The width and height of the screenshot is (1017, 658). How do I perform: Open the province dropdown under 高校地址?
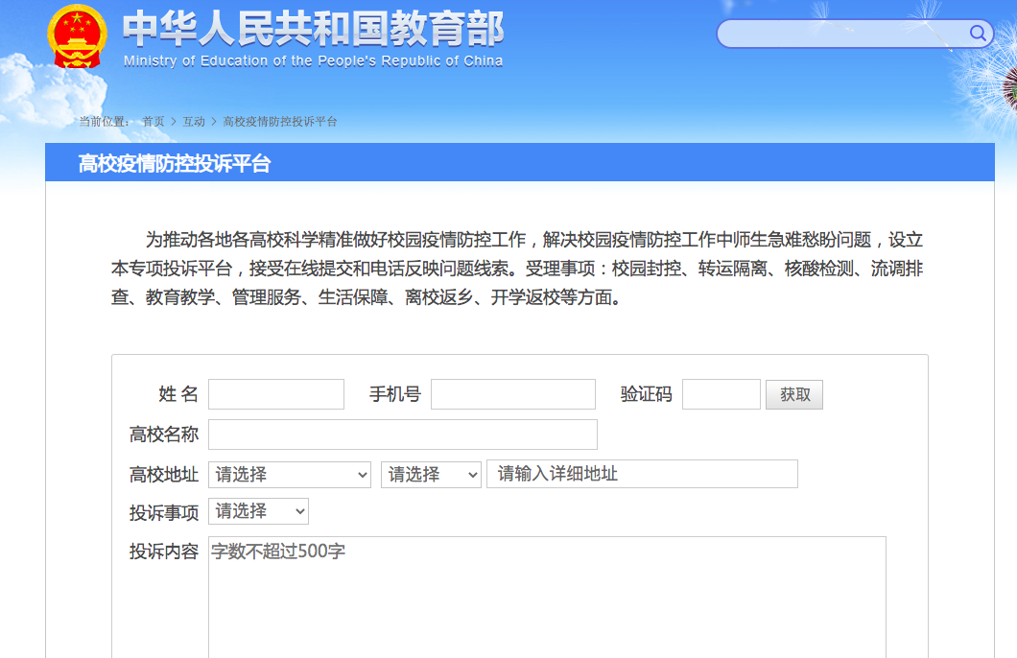pyautogui.click(x=289, y=474)
